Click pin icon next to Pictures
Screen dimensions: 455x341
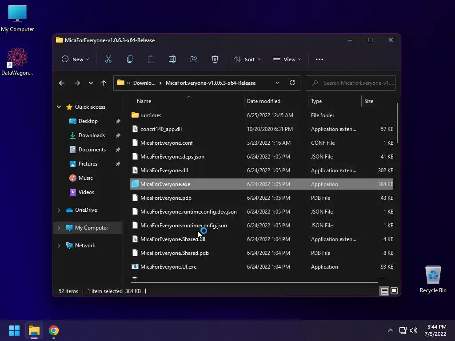[x=118, y=164]
